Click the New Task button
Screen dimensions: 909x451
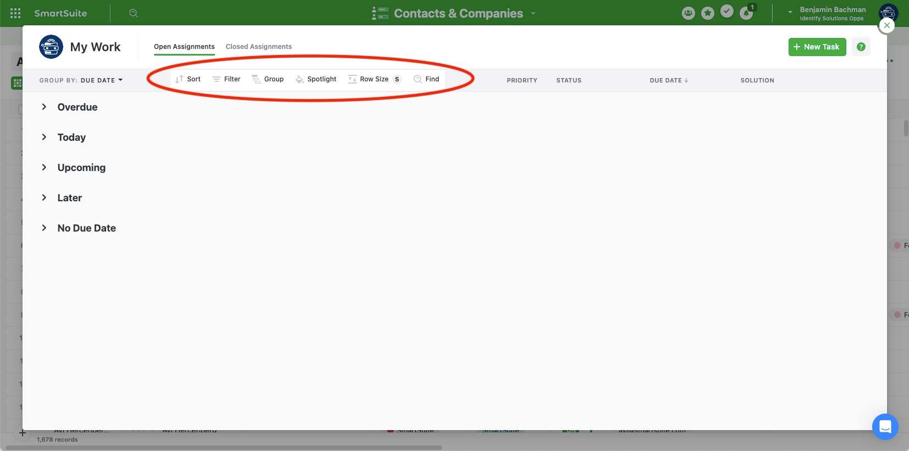[x=817, y=47]
